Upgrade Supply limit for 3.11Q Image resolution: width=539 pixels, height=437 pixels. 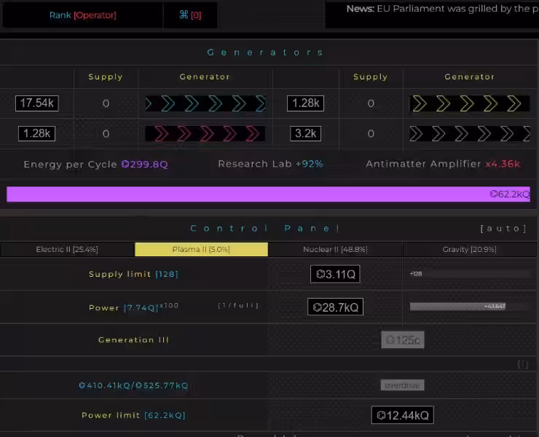(x=335, y=274)
